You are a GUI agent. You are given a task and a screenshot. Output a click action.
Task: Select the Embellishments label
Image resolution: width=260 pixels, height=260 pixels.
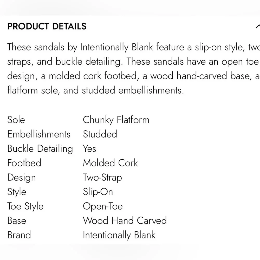[x=39, y=134]
